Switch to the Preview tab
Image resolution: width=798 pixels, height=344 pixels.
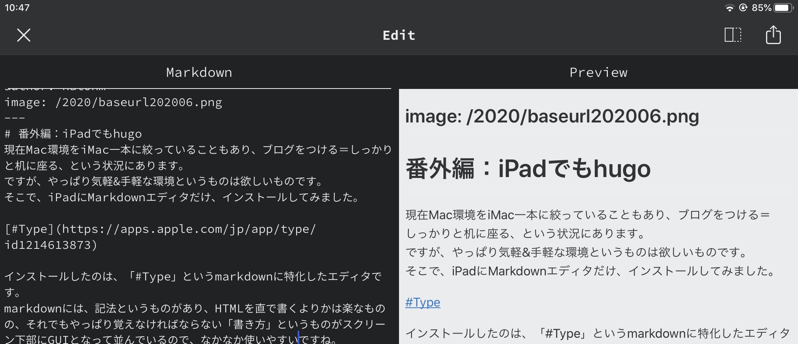coord(598,73)
